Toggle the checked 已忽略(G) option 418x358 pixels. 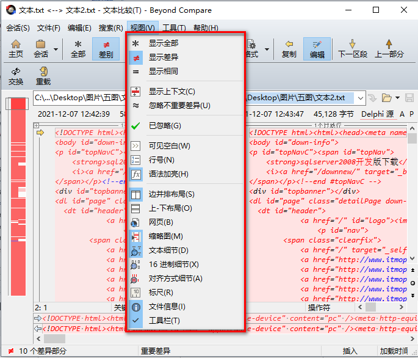click(186, 125)
